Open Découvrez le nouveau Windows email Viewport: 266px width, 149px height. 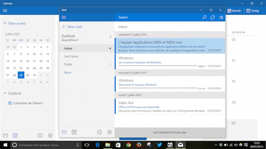click(170, 84)
